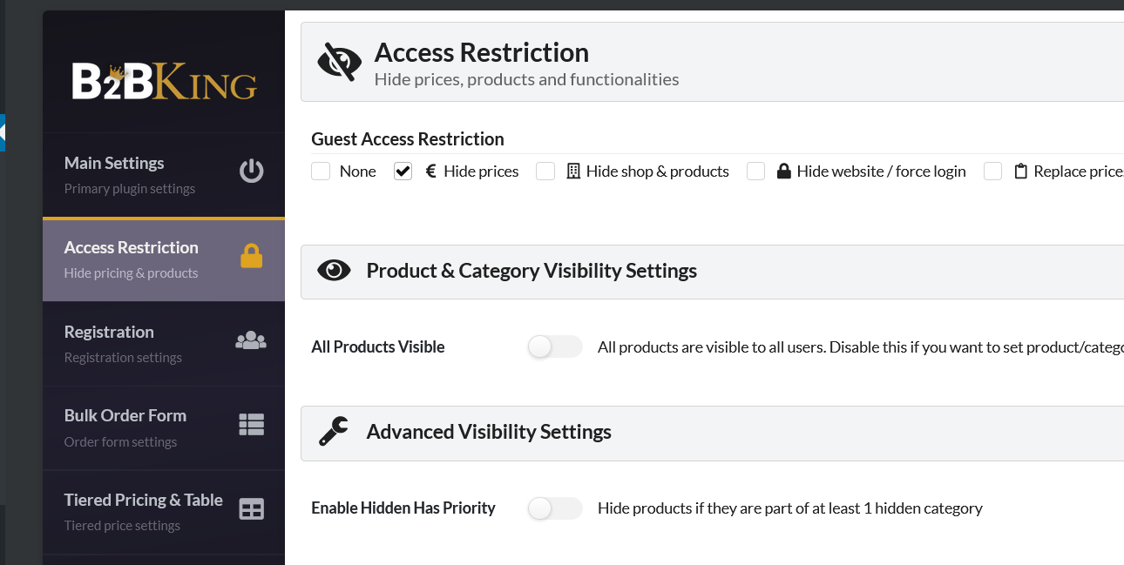Uncheck the Hide prices checkbox

[x=403, y=171]
